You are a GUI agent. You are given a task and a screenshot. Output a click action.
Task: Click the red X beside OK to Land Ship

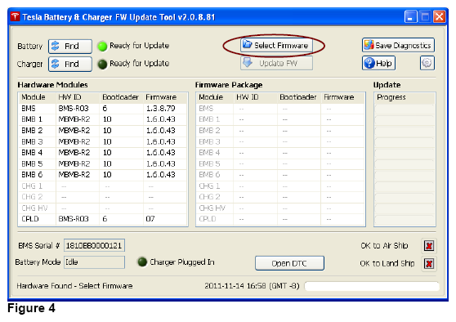click(x=429, y=264)
